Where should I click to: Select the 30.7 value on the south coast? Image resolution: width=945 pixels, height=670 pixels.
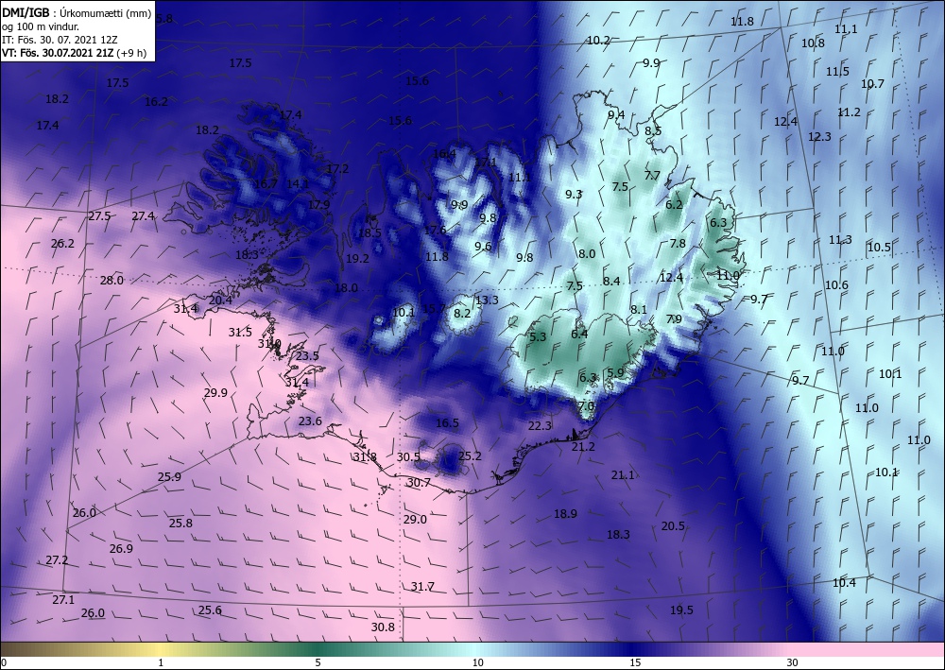[x=419, y=483]
